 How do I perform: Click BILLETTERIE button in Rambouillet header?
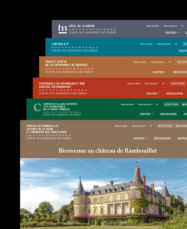165,126
